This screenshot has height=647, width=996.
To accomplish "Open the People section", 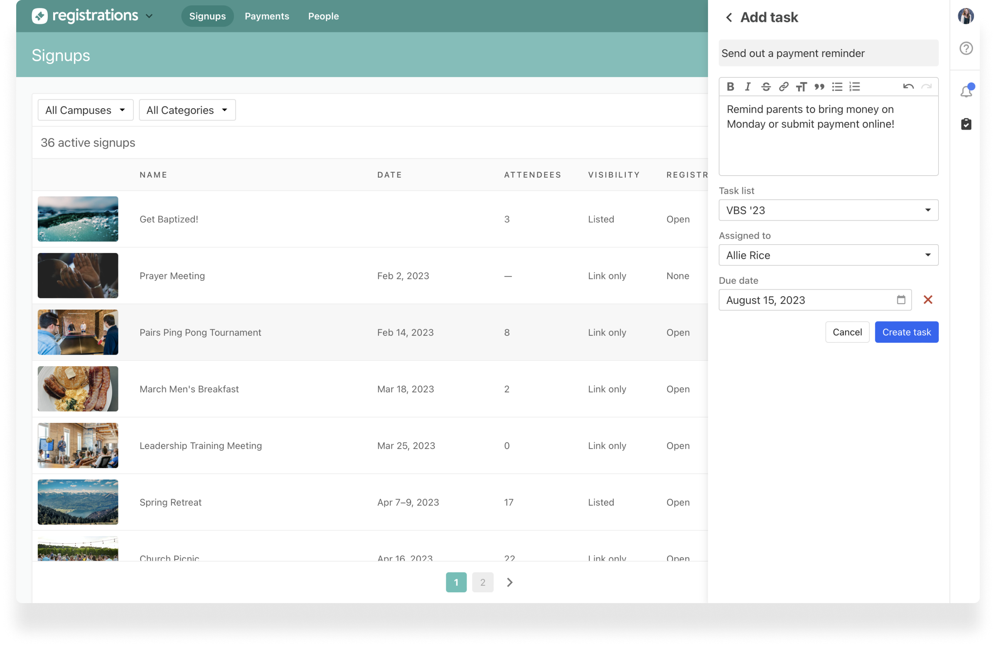I will tap(323, 16).
